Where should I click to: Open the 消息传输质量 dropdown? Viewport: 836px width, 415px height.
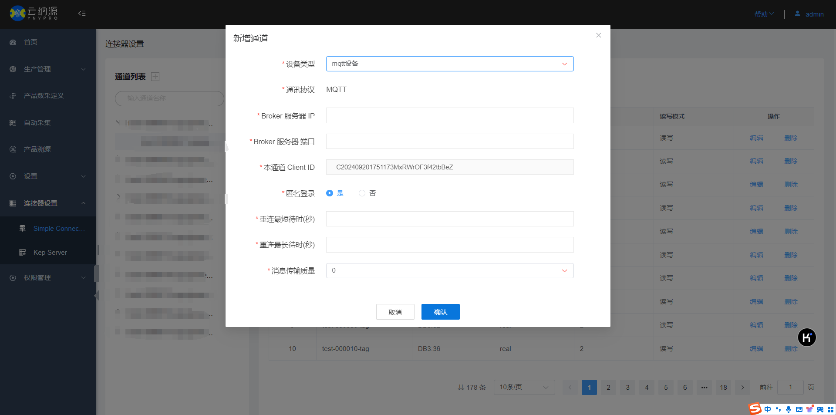(x=450, y=271)
